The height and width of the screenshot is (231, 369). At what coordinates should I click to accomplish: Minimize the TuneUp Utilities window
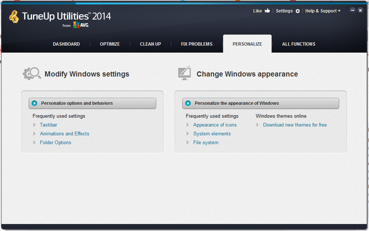click(x=352, y=10)
